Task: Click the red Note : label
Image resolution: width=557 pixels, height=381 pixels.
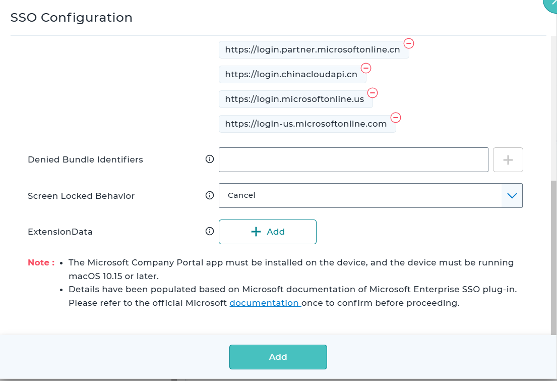Action: click(x=41, y=262)
